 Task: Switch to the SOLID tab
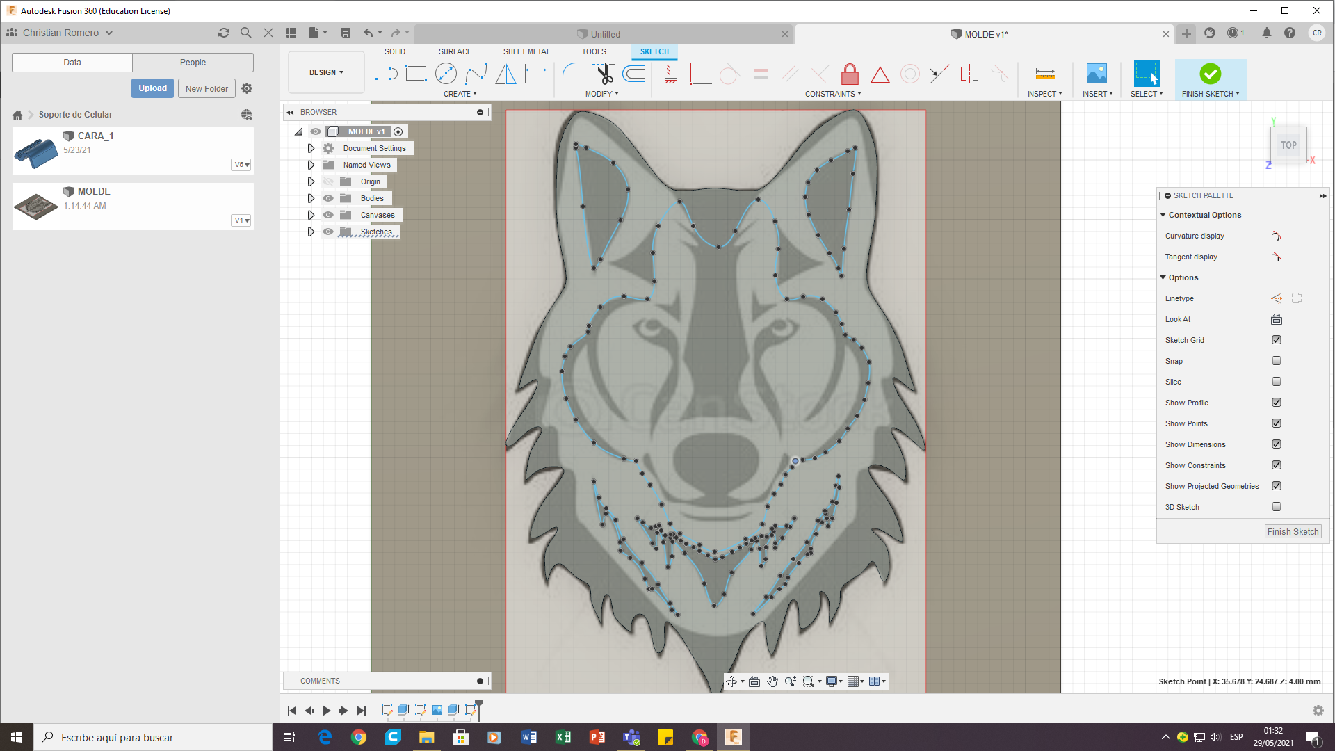394,51
